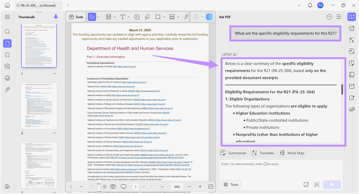Expand the stamp tool dropdown arrow
359x194 pixels.
(x=202, y=17)
